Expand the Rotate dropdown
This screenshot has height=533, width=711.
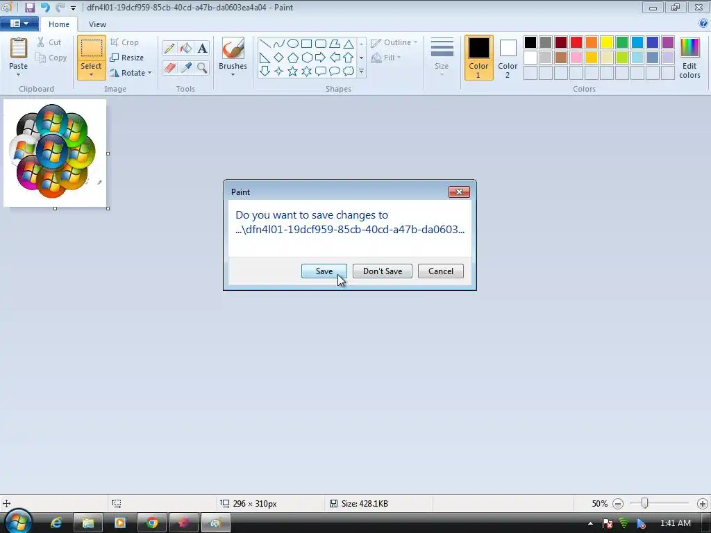[150, 73]
